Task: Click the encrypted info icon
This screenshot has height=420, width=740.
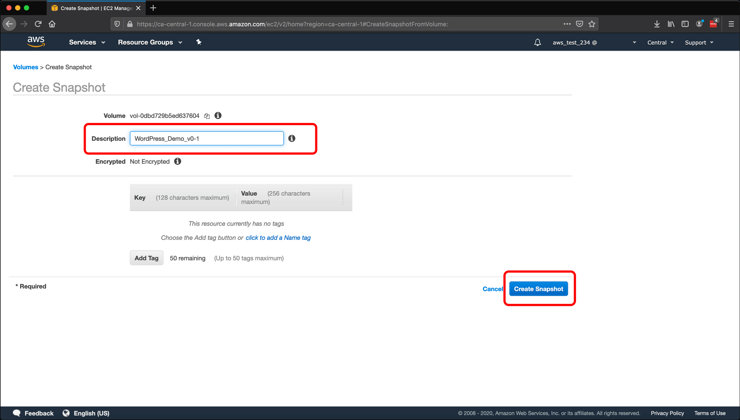Action: (x=177, y=162)
